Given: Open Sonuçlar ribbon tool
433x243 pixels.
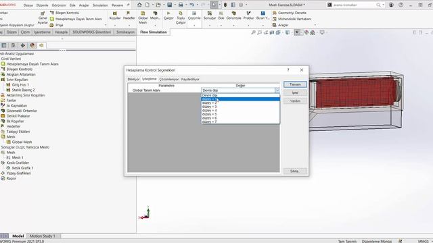Looking at the screenshot, I should (210, 16).
